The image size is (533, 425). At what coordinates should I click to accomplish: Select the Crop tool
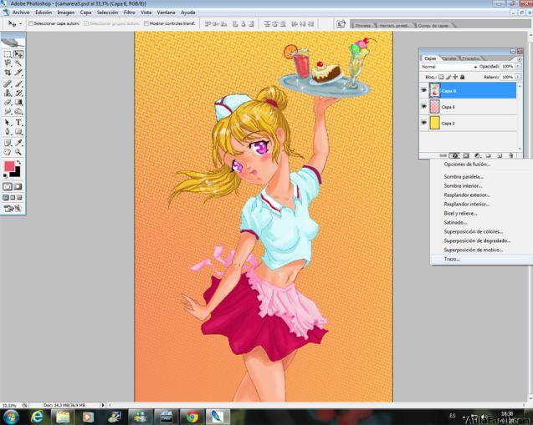click(x=8, y=73)
